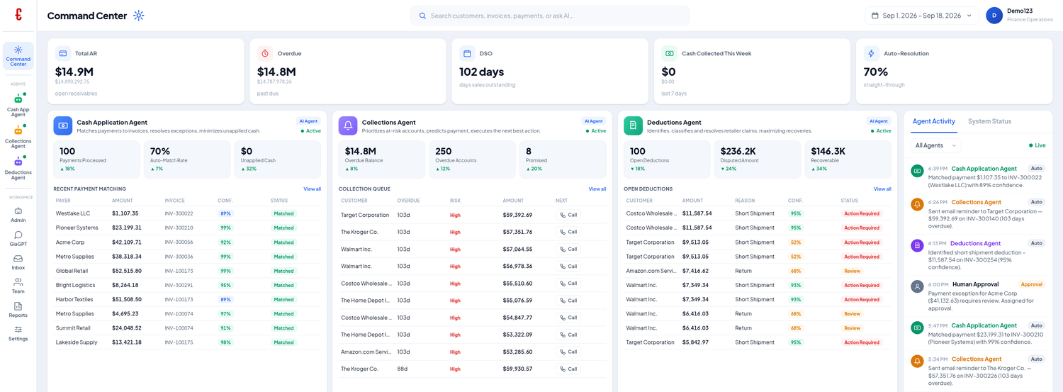Viewport: 1063px width, 392px height.
Task: Click the Auto-Resolution lightning icon
Action: 871,53
